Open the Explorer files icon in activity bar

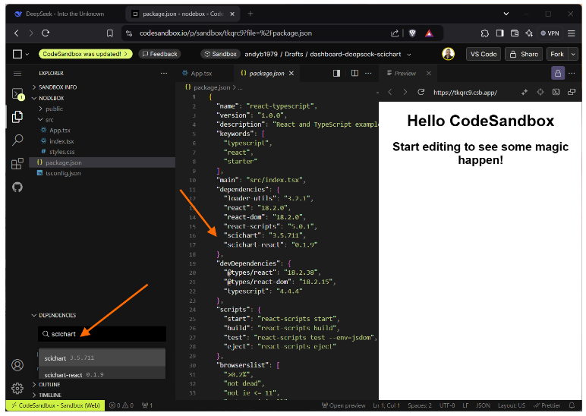click(x=17, y=117)
